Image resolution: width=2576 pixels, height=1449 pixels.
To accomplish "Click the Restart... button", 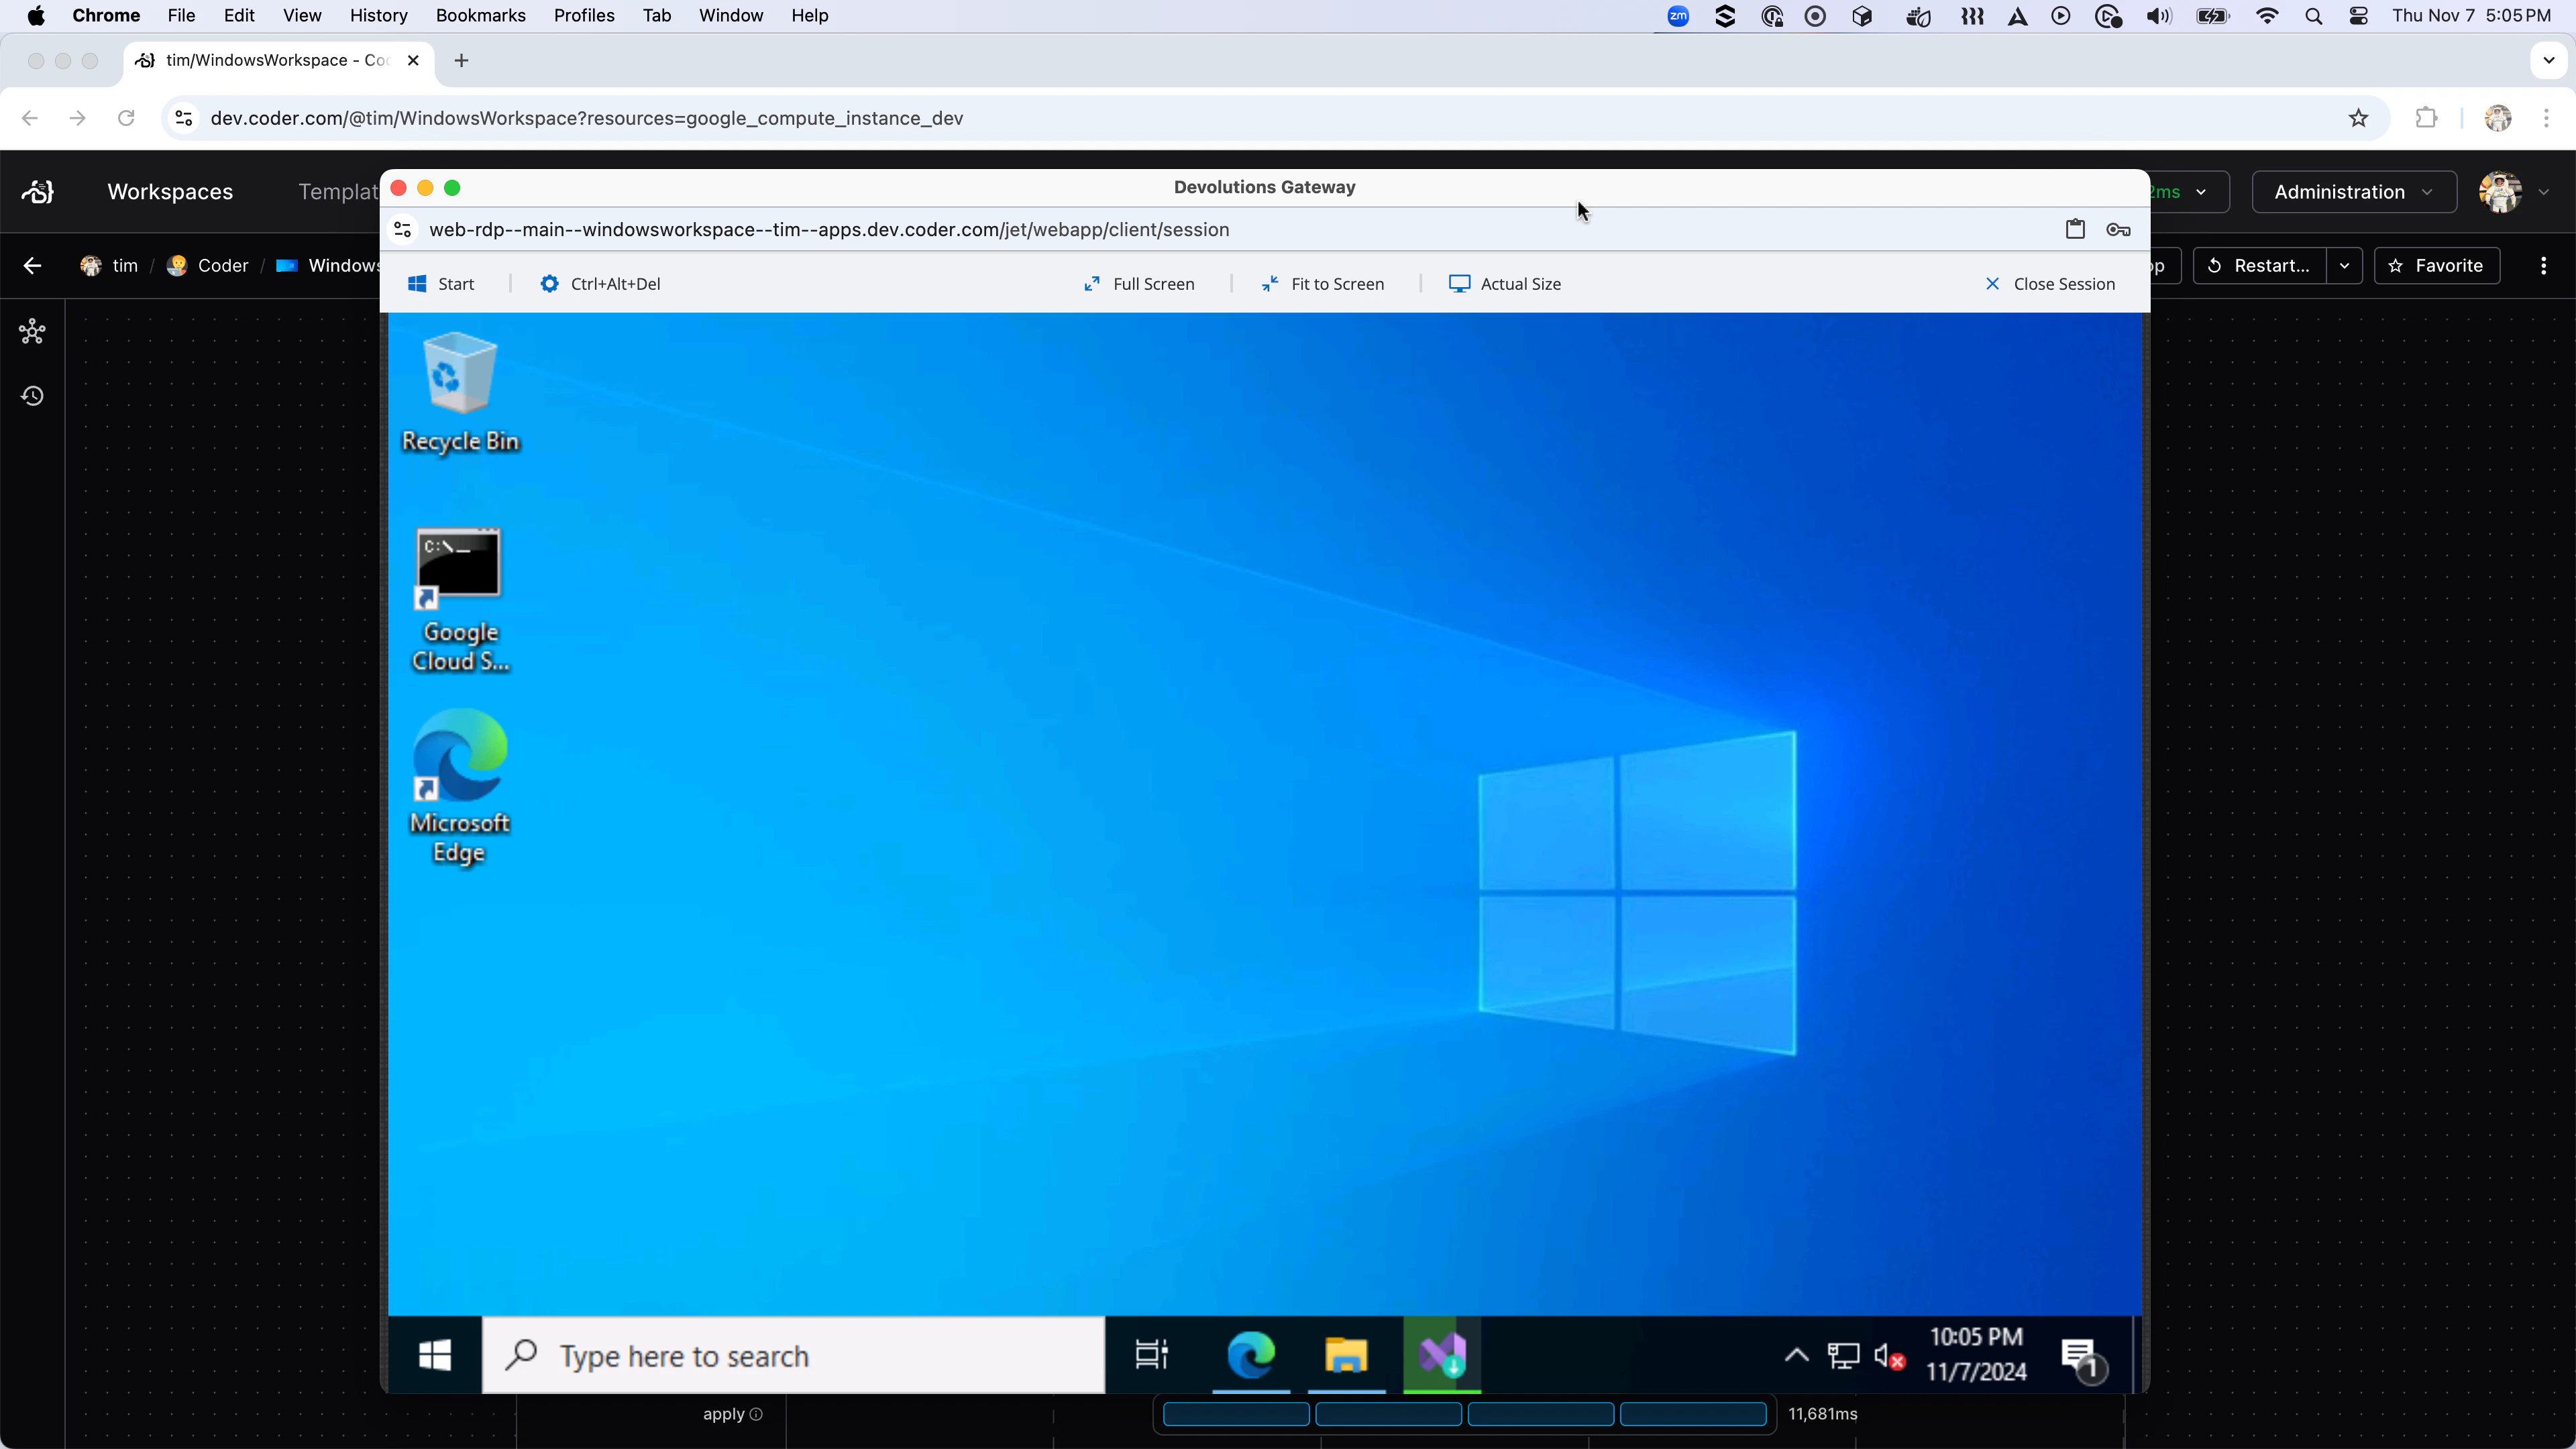I will pos(2260,266).
